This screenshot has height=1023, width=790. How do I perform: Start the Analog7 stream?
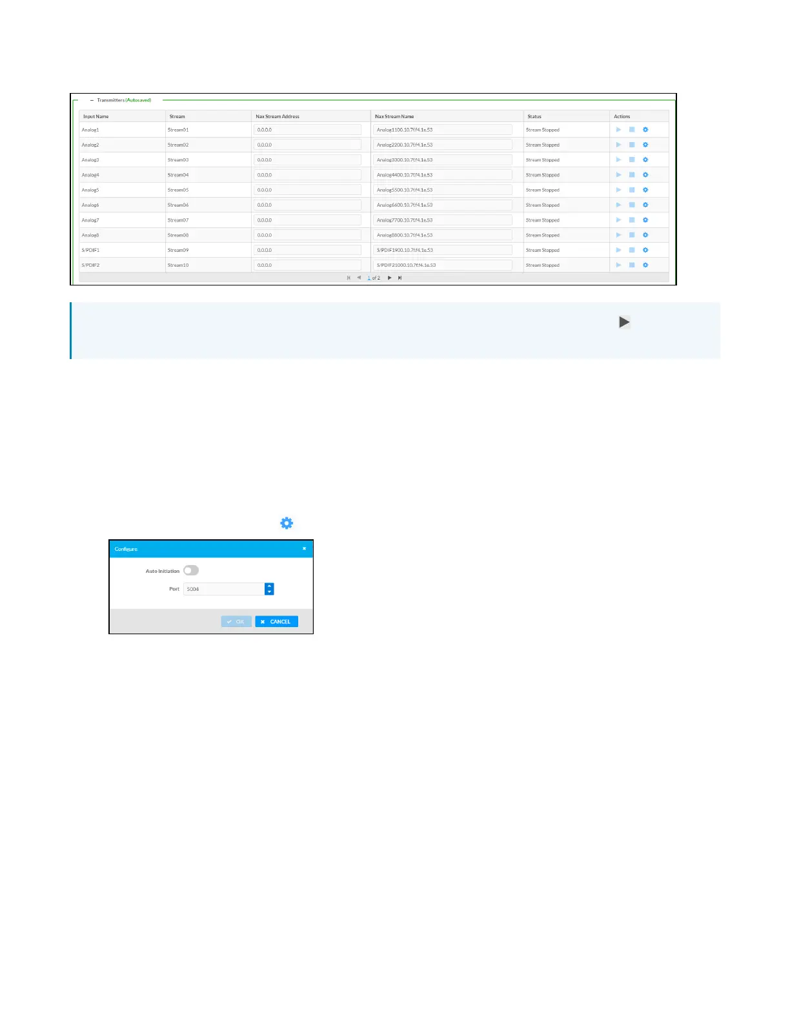coord(618,220)
